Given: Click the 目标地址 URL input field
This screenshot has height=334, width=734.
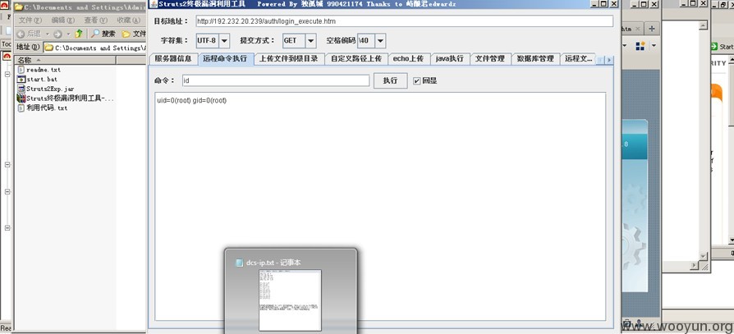Looking at the screenshot, I should 405,21.
